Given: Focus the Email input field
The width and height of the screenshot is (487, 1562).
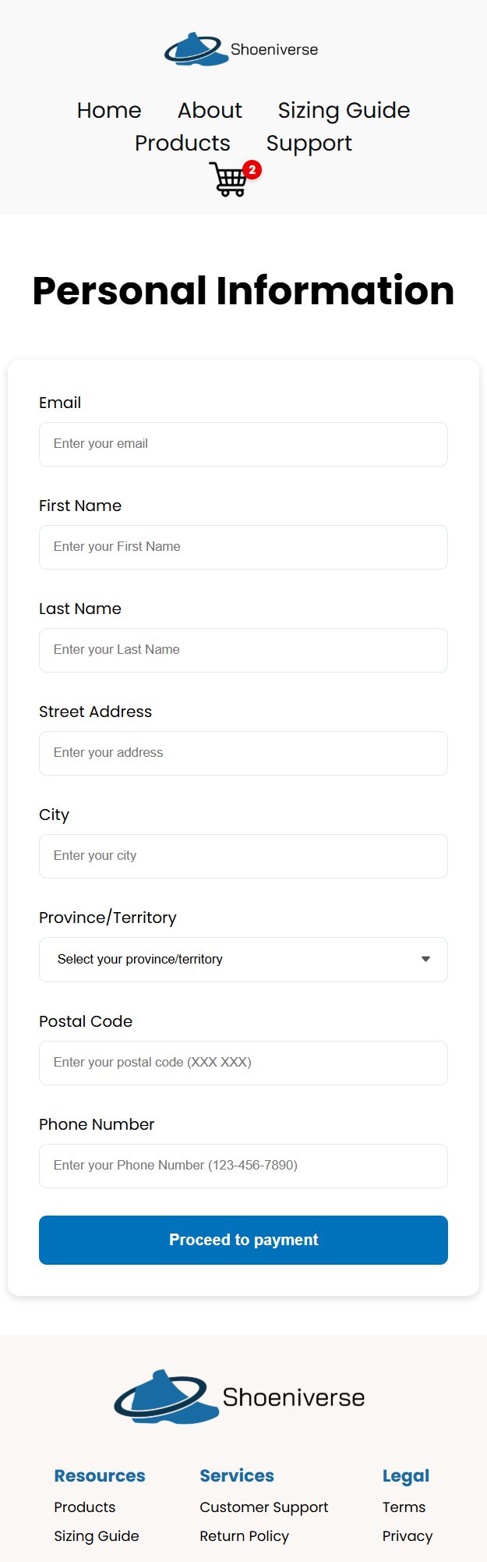Looking at the screenshot, I should pyautogui.click(x=243, y=444).
